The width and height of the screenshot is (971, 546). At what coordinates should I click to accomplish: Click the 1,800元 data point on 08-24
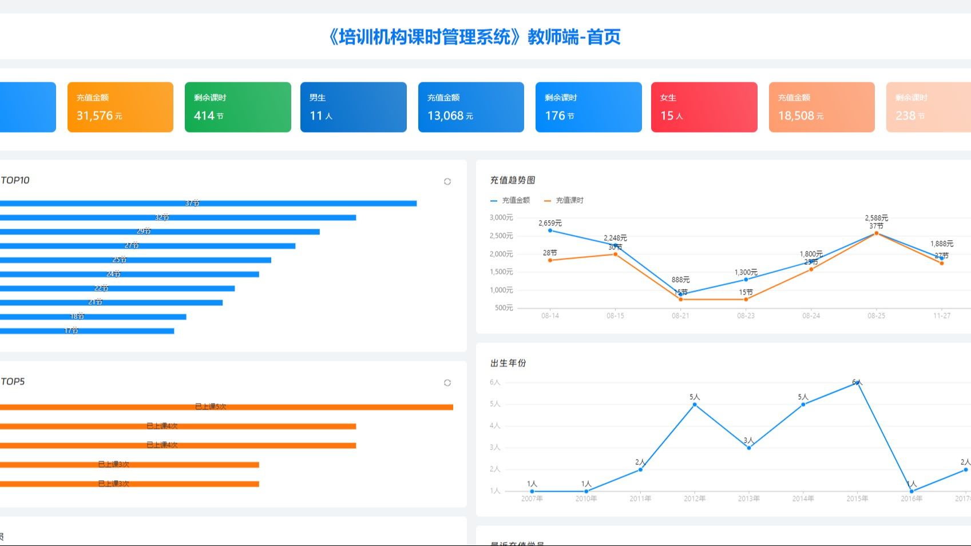tap(811, 262)
